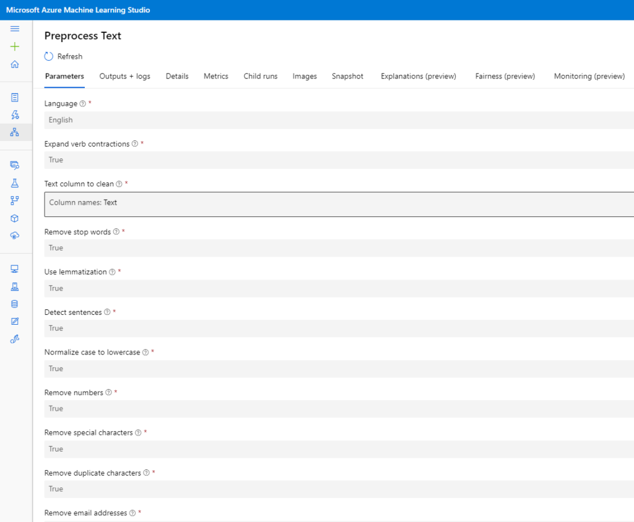
Task: Click help icon beside Normalize case to lowercase
Action: tap(145, 353)
